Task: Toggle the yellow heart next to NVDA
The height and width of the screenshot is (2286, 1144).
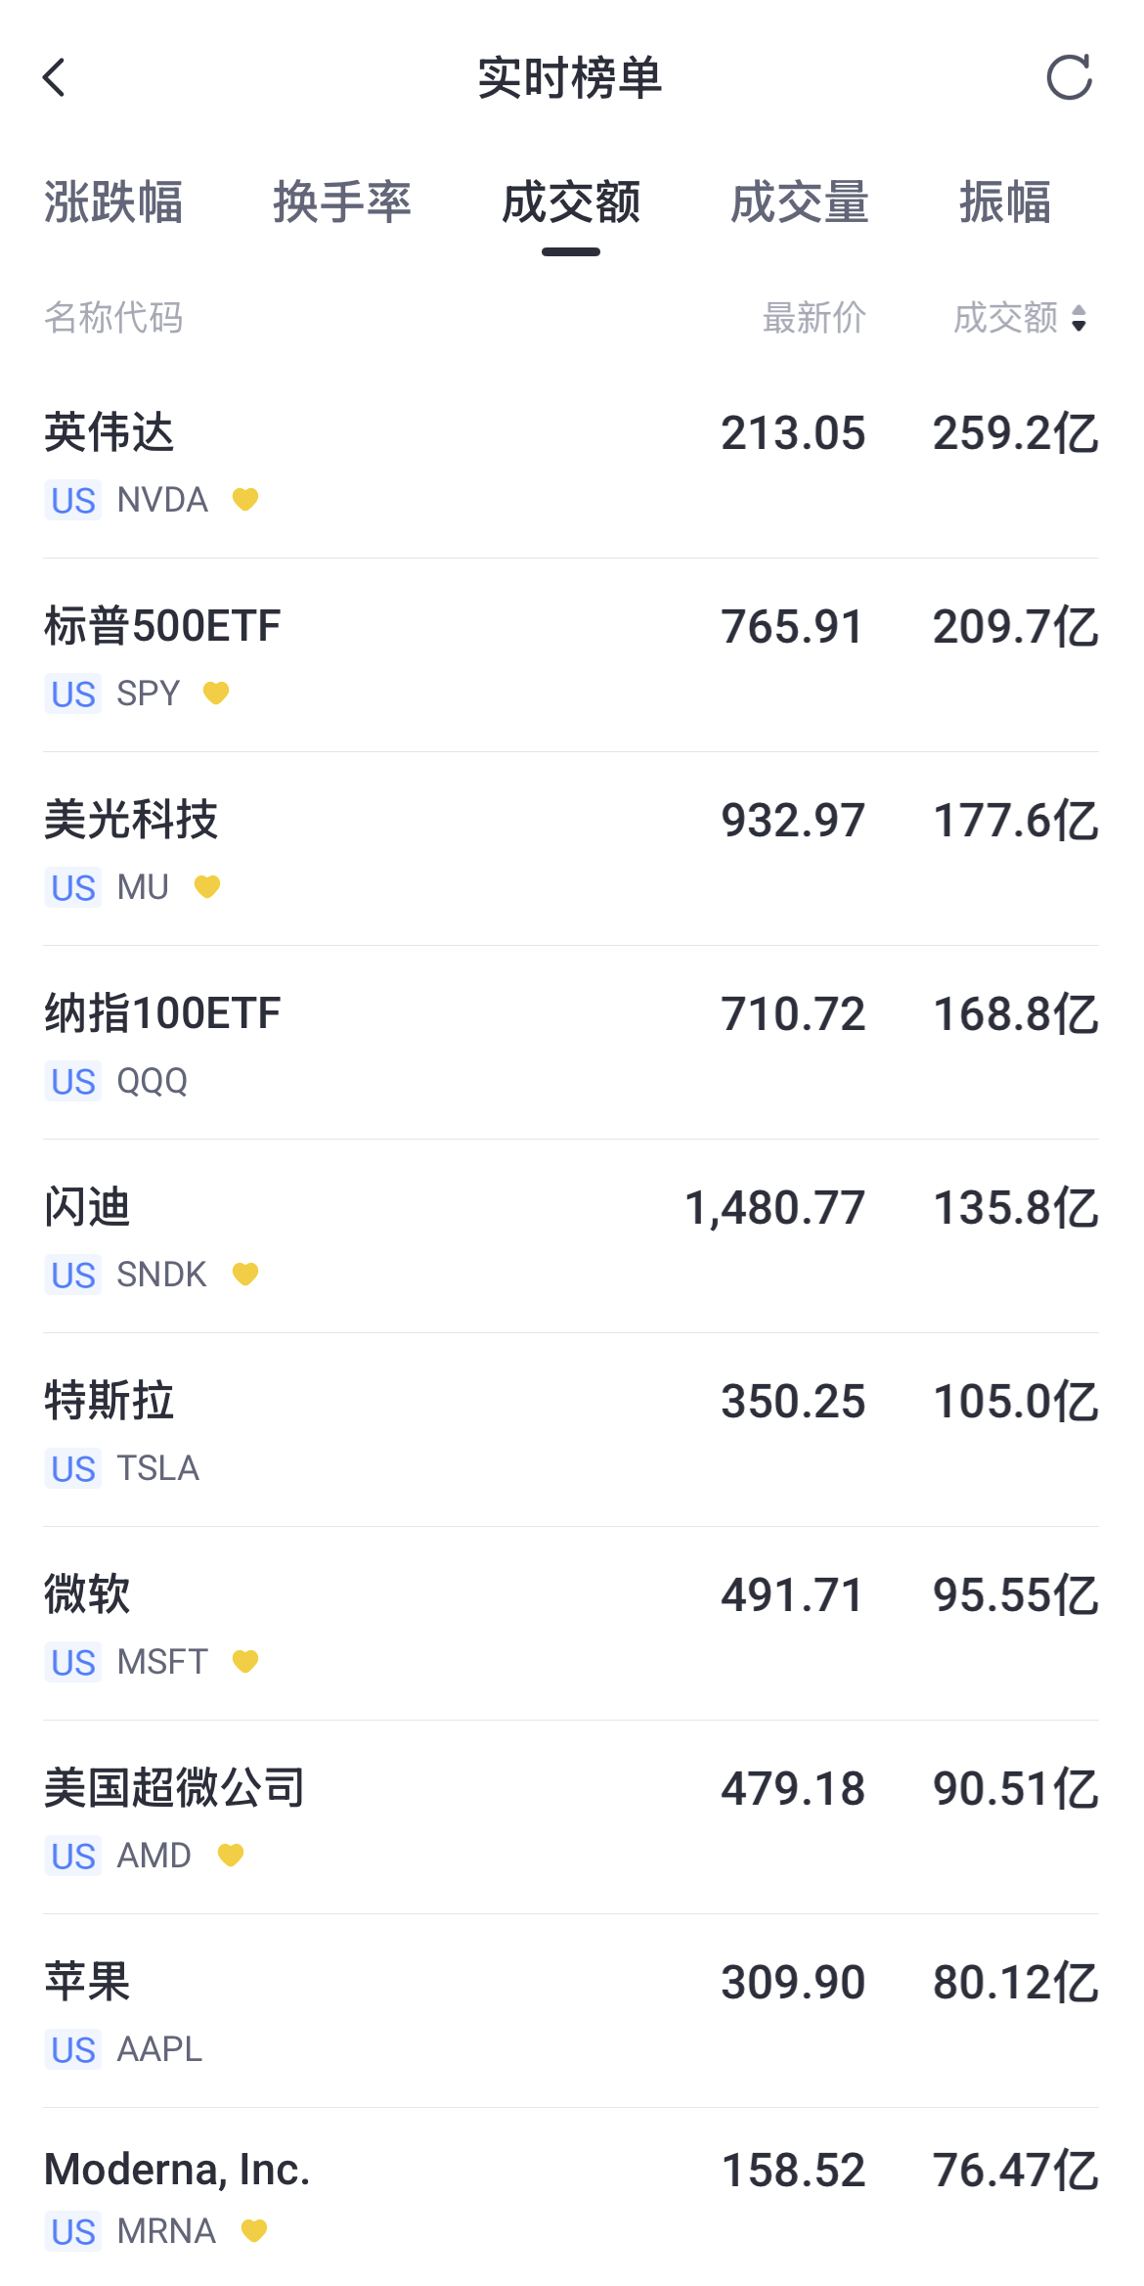Action: point(245,500)
